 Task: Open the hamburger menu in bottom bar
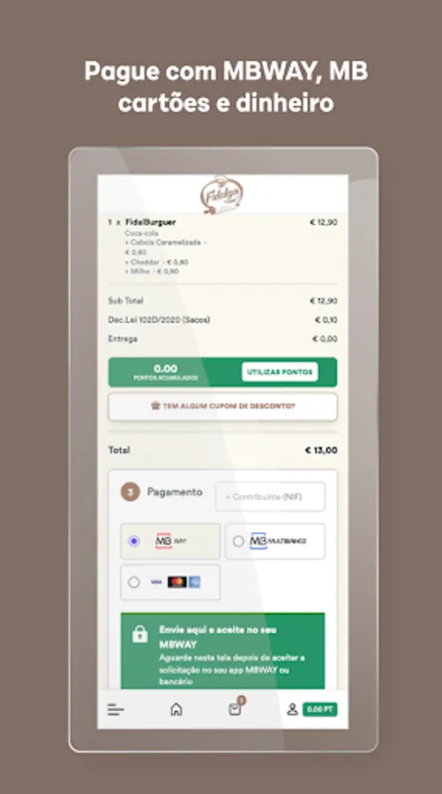point(116,709)
